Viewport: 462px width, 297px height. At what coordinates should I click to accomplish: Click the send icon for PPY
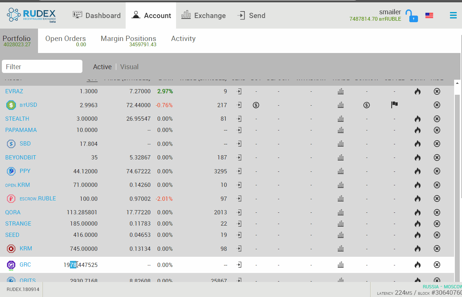point(239,171)
